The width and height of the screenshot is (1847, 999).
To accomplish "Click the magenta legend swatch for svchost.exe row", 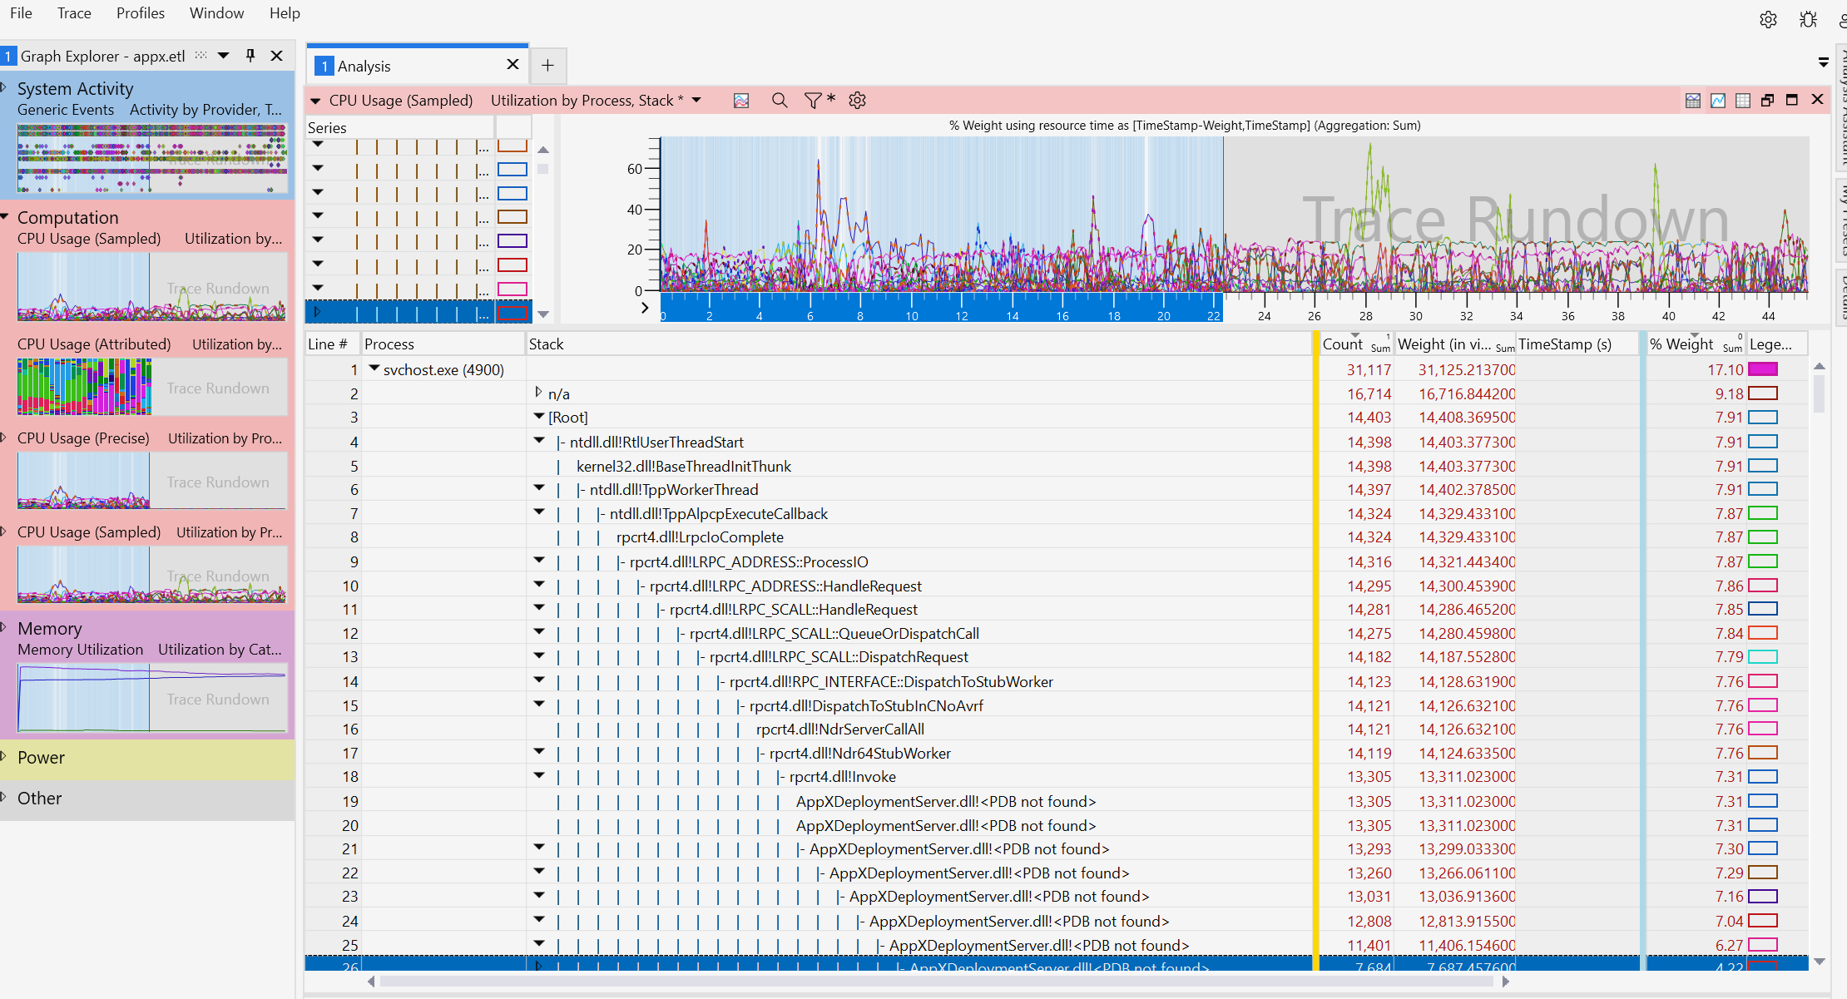I will pyautogui.click(x=1763, y=369).
